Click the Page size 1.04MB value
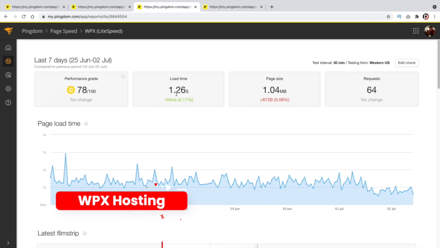Image resolution: width=440 pixels, height=248 pixels. coord(275,90)
